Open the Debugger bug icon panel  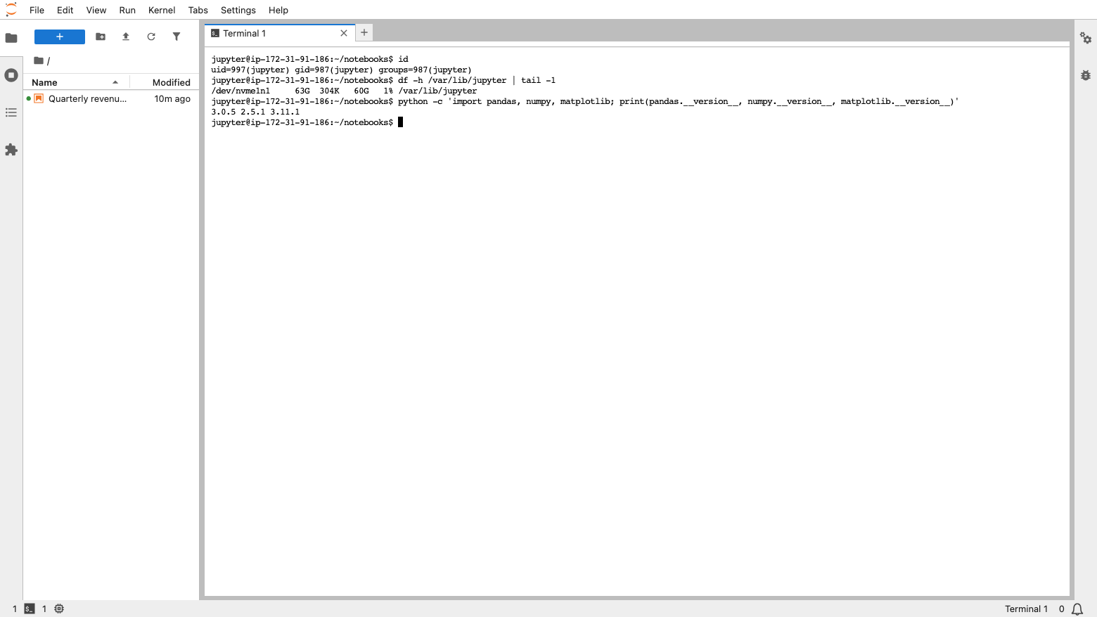tap(1086, 75)
